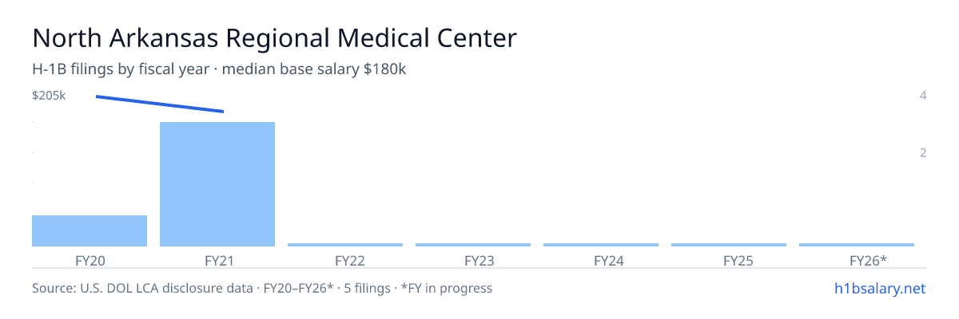Click the thin FY25 bar
This screenshot has height=319, width=959.
(x=729, y=245)
